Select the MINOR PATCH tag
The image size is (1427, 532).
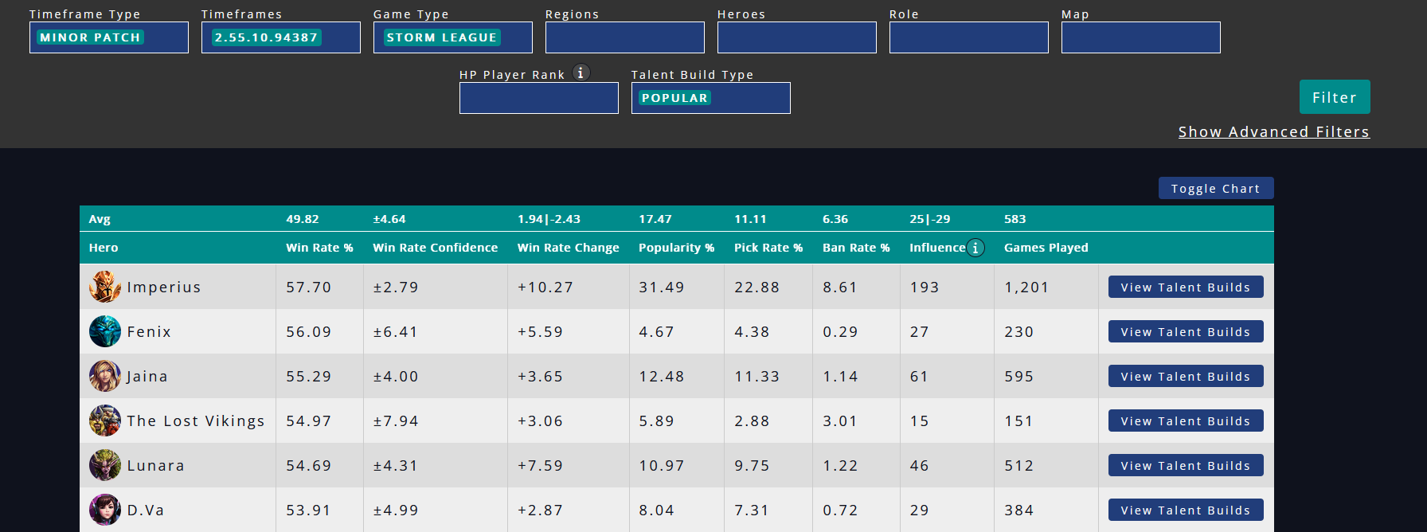pos(90,37)
